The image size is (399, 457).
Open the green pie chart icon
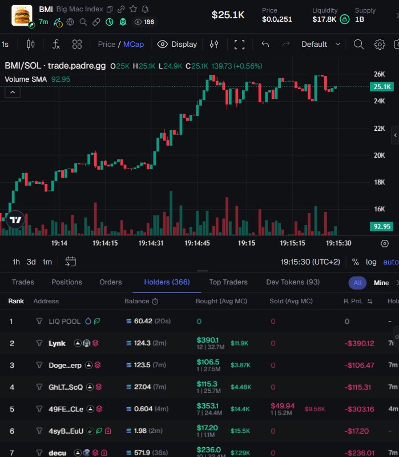109,22
